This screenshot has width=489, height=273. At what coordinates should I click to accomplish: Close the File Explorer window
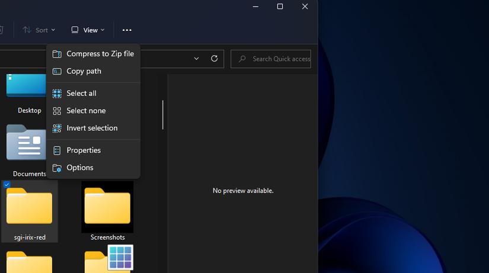305,7
